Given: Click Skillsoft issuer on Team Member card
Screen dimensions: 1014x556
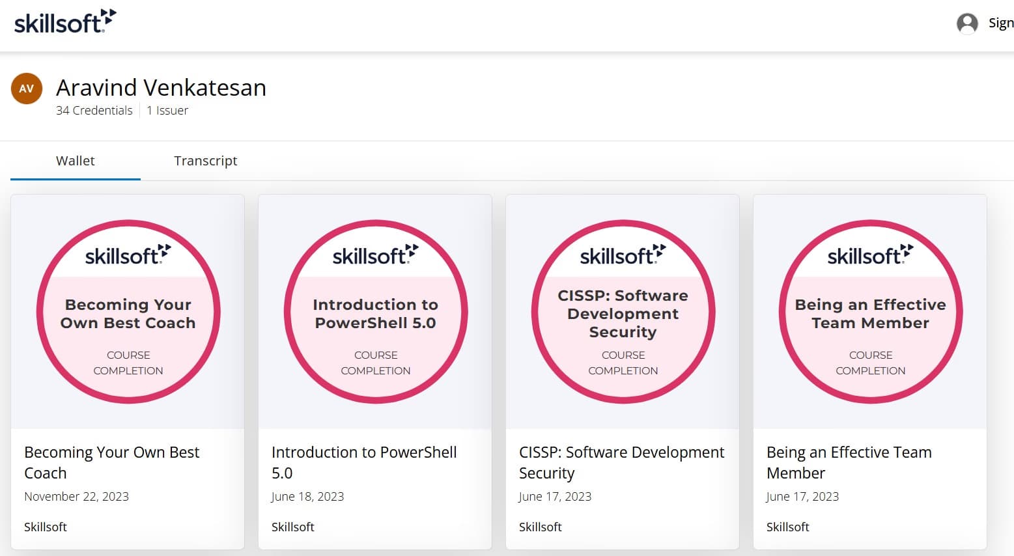Looking at the screenshot, I should (x=788, y=527).
